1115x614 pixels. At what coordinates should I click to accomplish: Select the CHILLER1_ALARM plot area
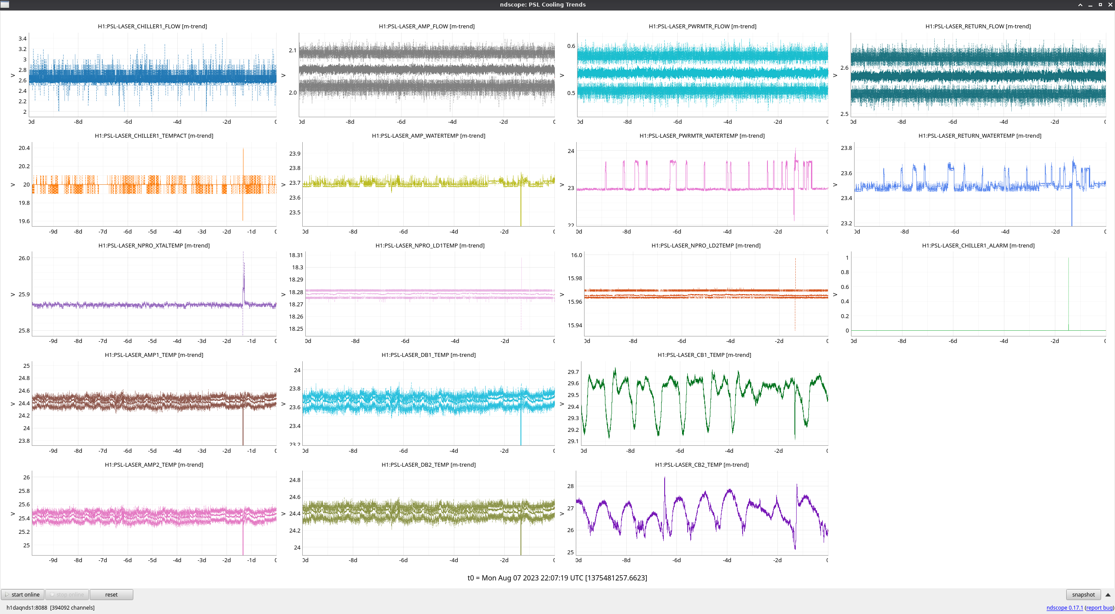point(978,294)
